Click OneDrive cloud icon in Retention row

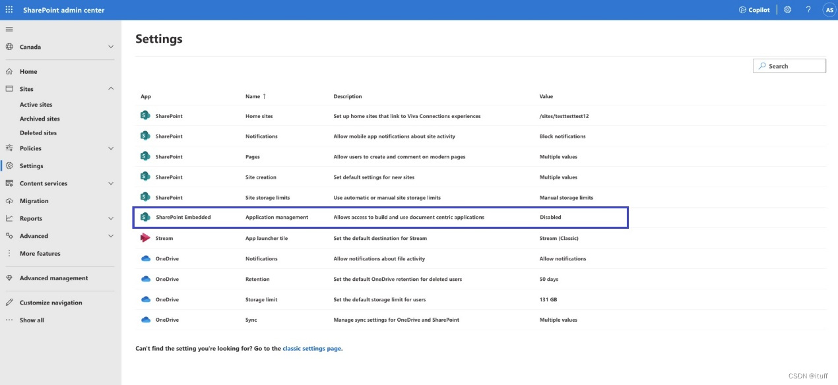pos(146,279)
